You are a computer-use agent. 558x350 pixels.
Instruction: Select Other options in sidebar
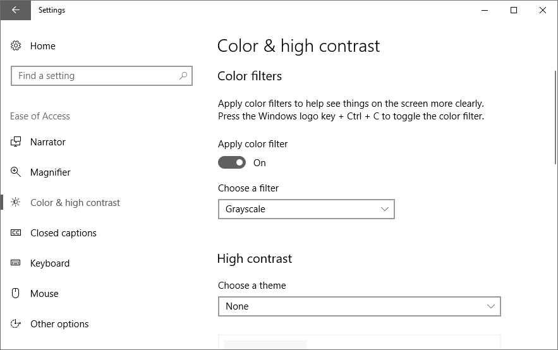[59, 324]
